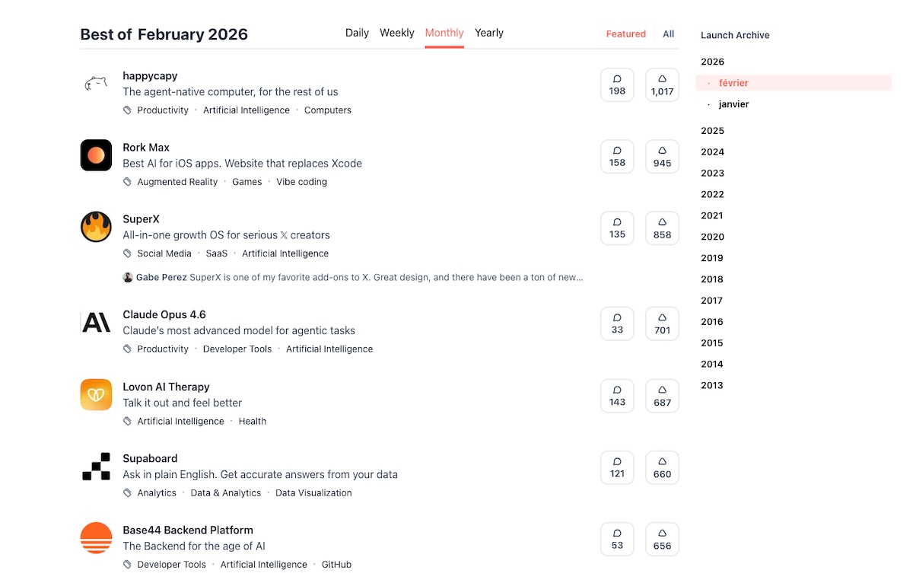913x583 pixels.
Task: Click the Rork Max app icon
Action: [x=96, y=155]
